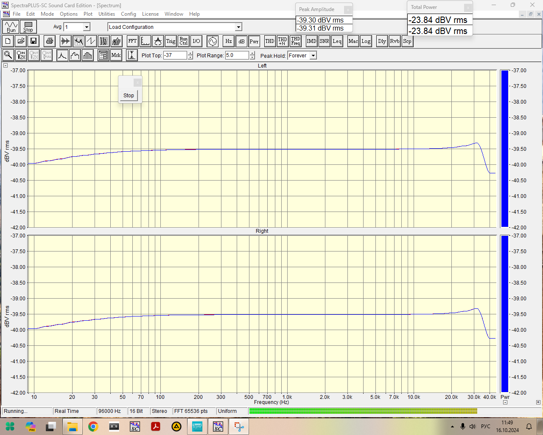
Task: Click the plus expander at bottom right corner
Action: click(x=538, y=402)
